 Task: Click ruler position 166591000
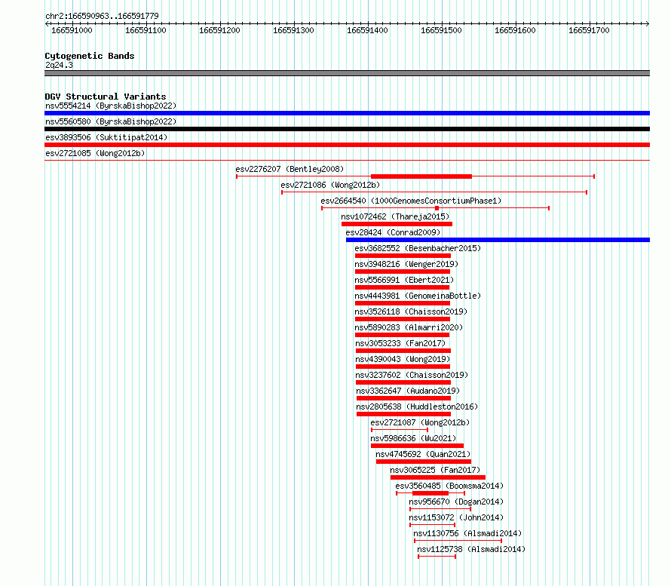click(72, 30)
